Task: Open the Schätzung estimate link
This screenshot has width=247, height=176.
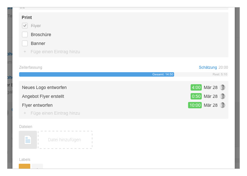Action: tap(208, 67)
